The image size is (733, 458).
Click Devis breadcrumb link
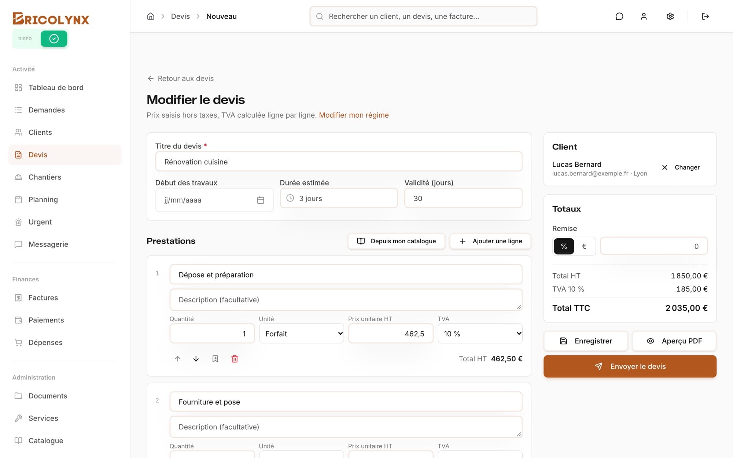180,16
